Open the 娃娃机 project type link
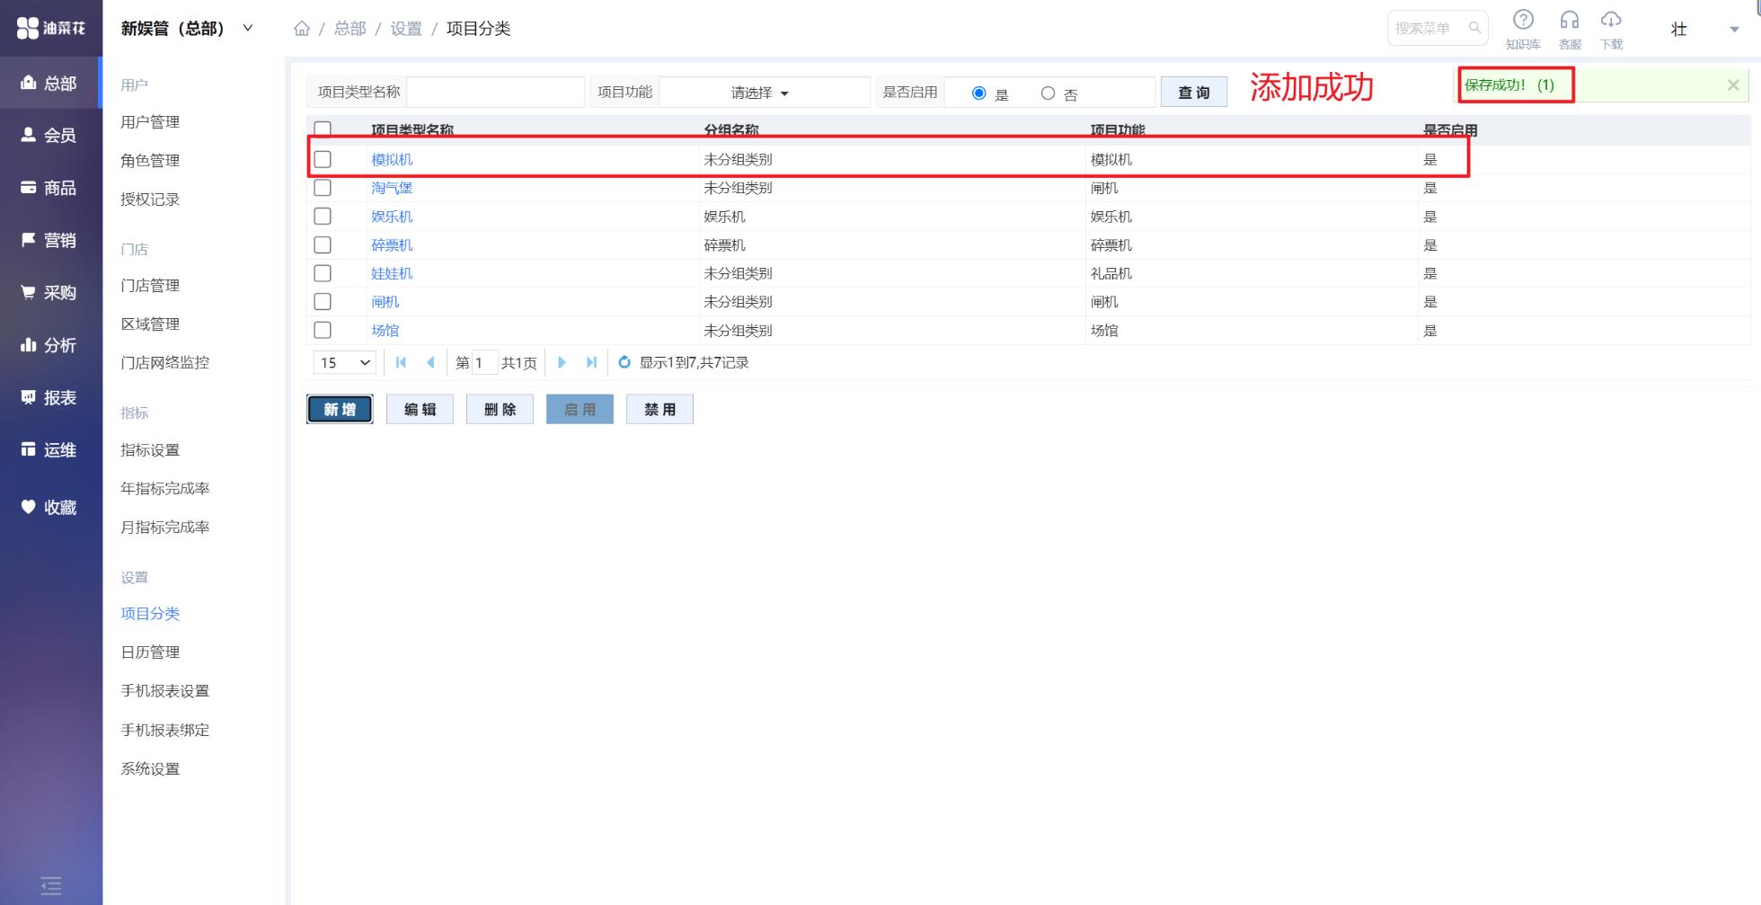This screenshot has width=1761, height=905. coord(392,273)
